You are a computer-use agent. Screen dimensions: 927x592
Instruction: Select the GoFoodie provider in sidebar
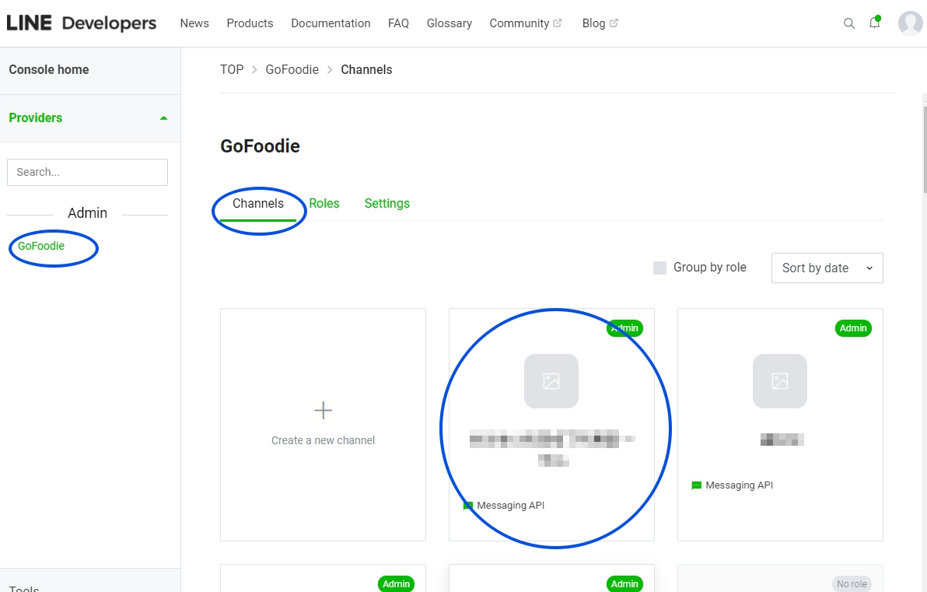40,246
